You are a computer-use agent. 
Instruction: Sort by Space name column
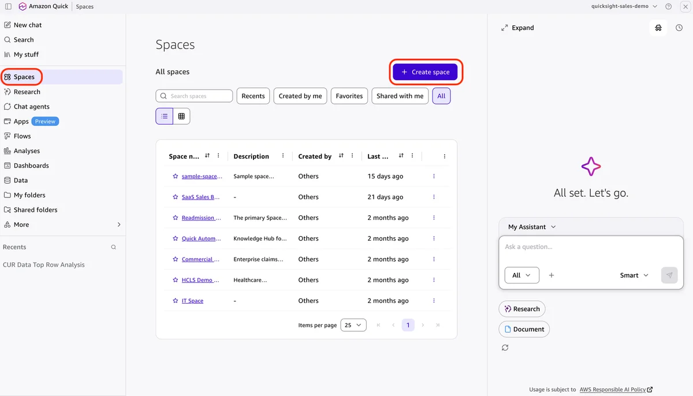click(207, 156)
